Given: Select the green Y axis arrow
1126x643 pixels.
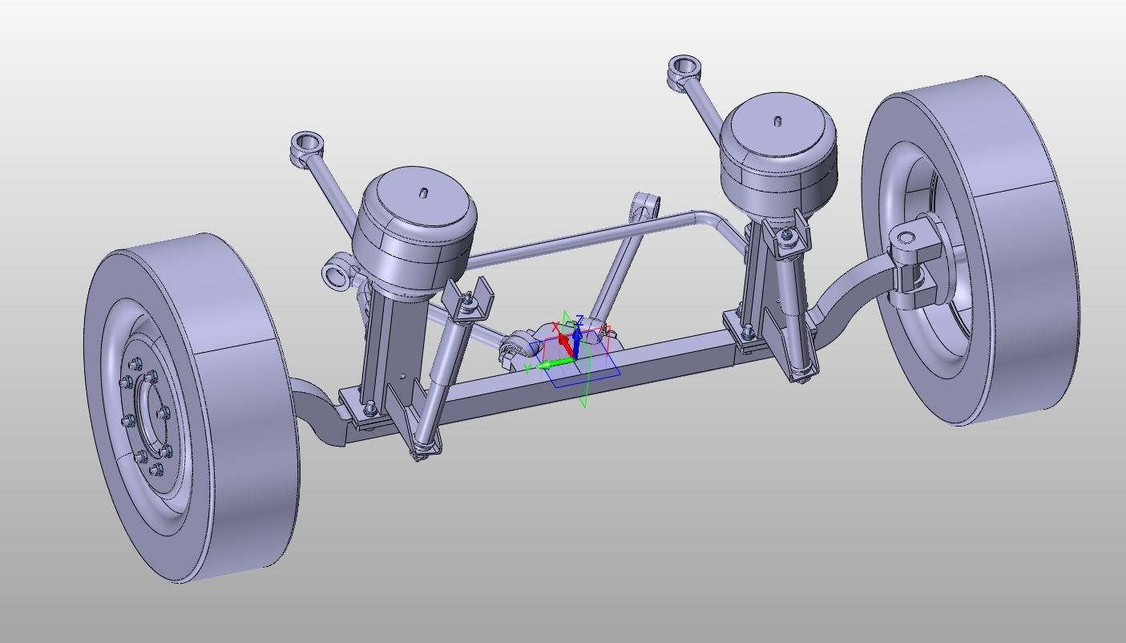Looking at the screenshot, I should [x=553, y=363].
